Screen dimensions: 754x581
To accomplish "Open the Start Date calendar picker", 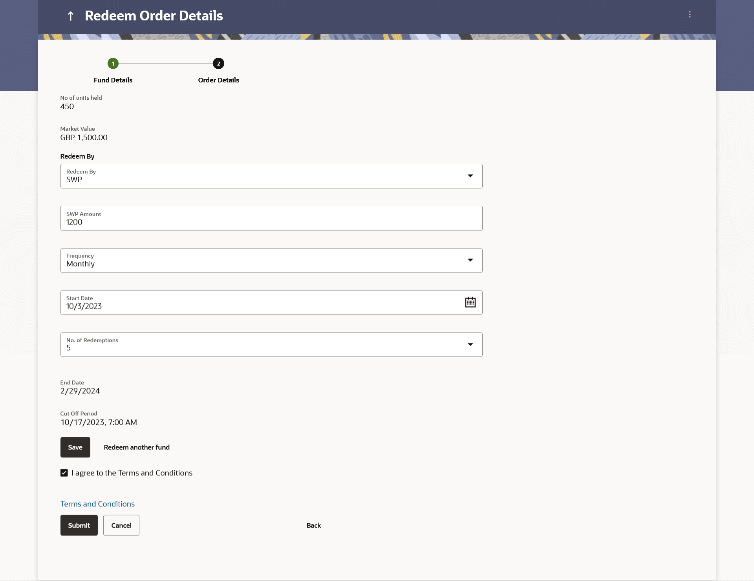I will point(470,302).
